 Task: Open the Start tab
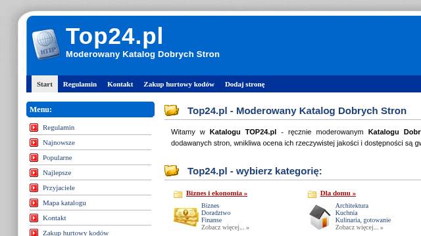(45, 84)
